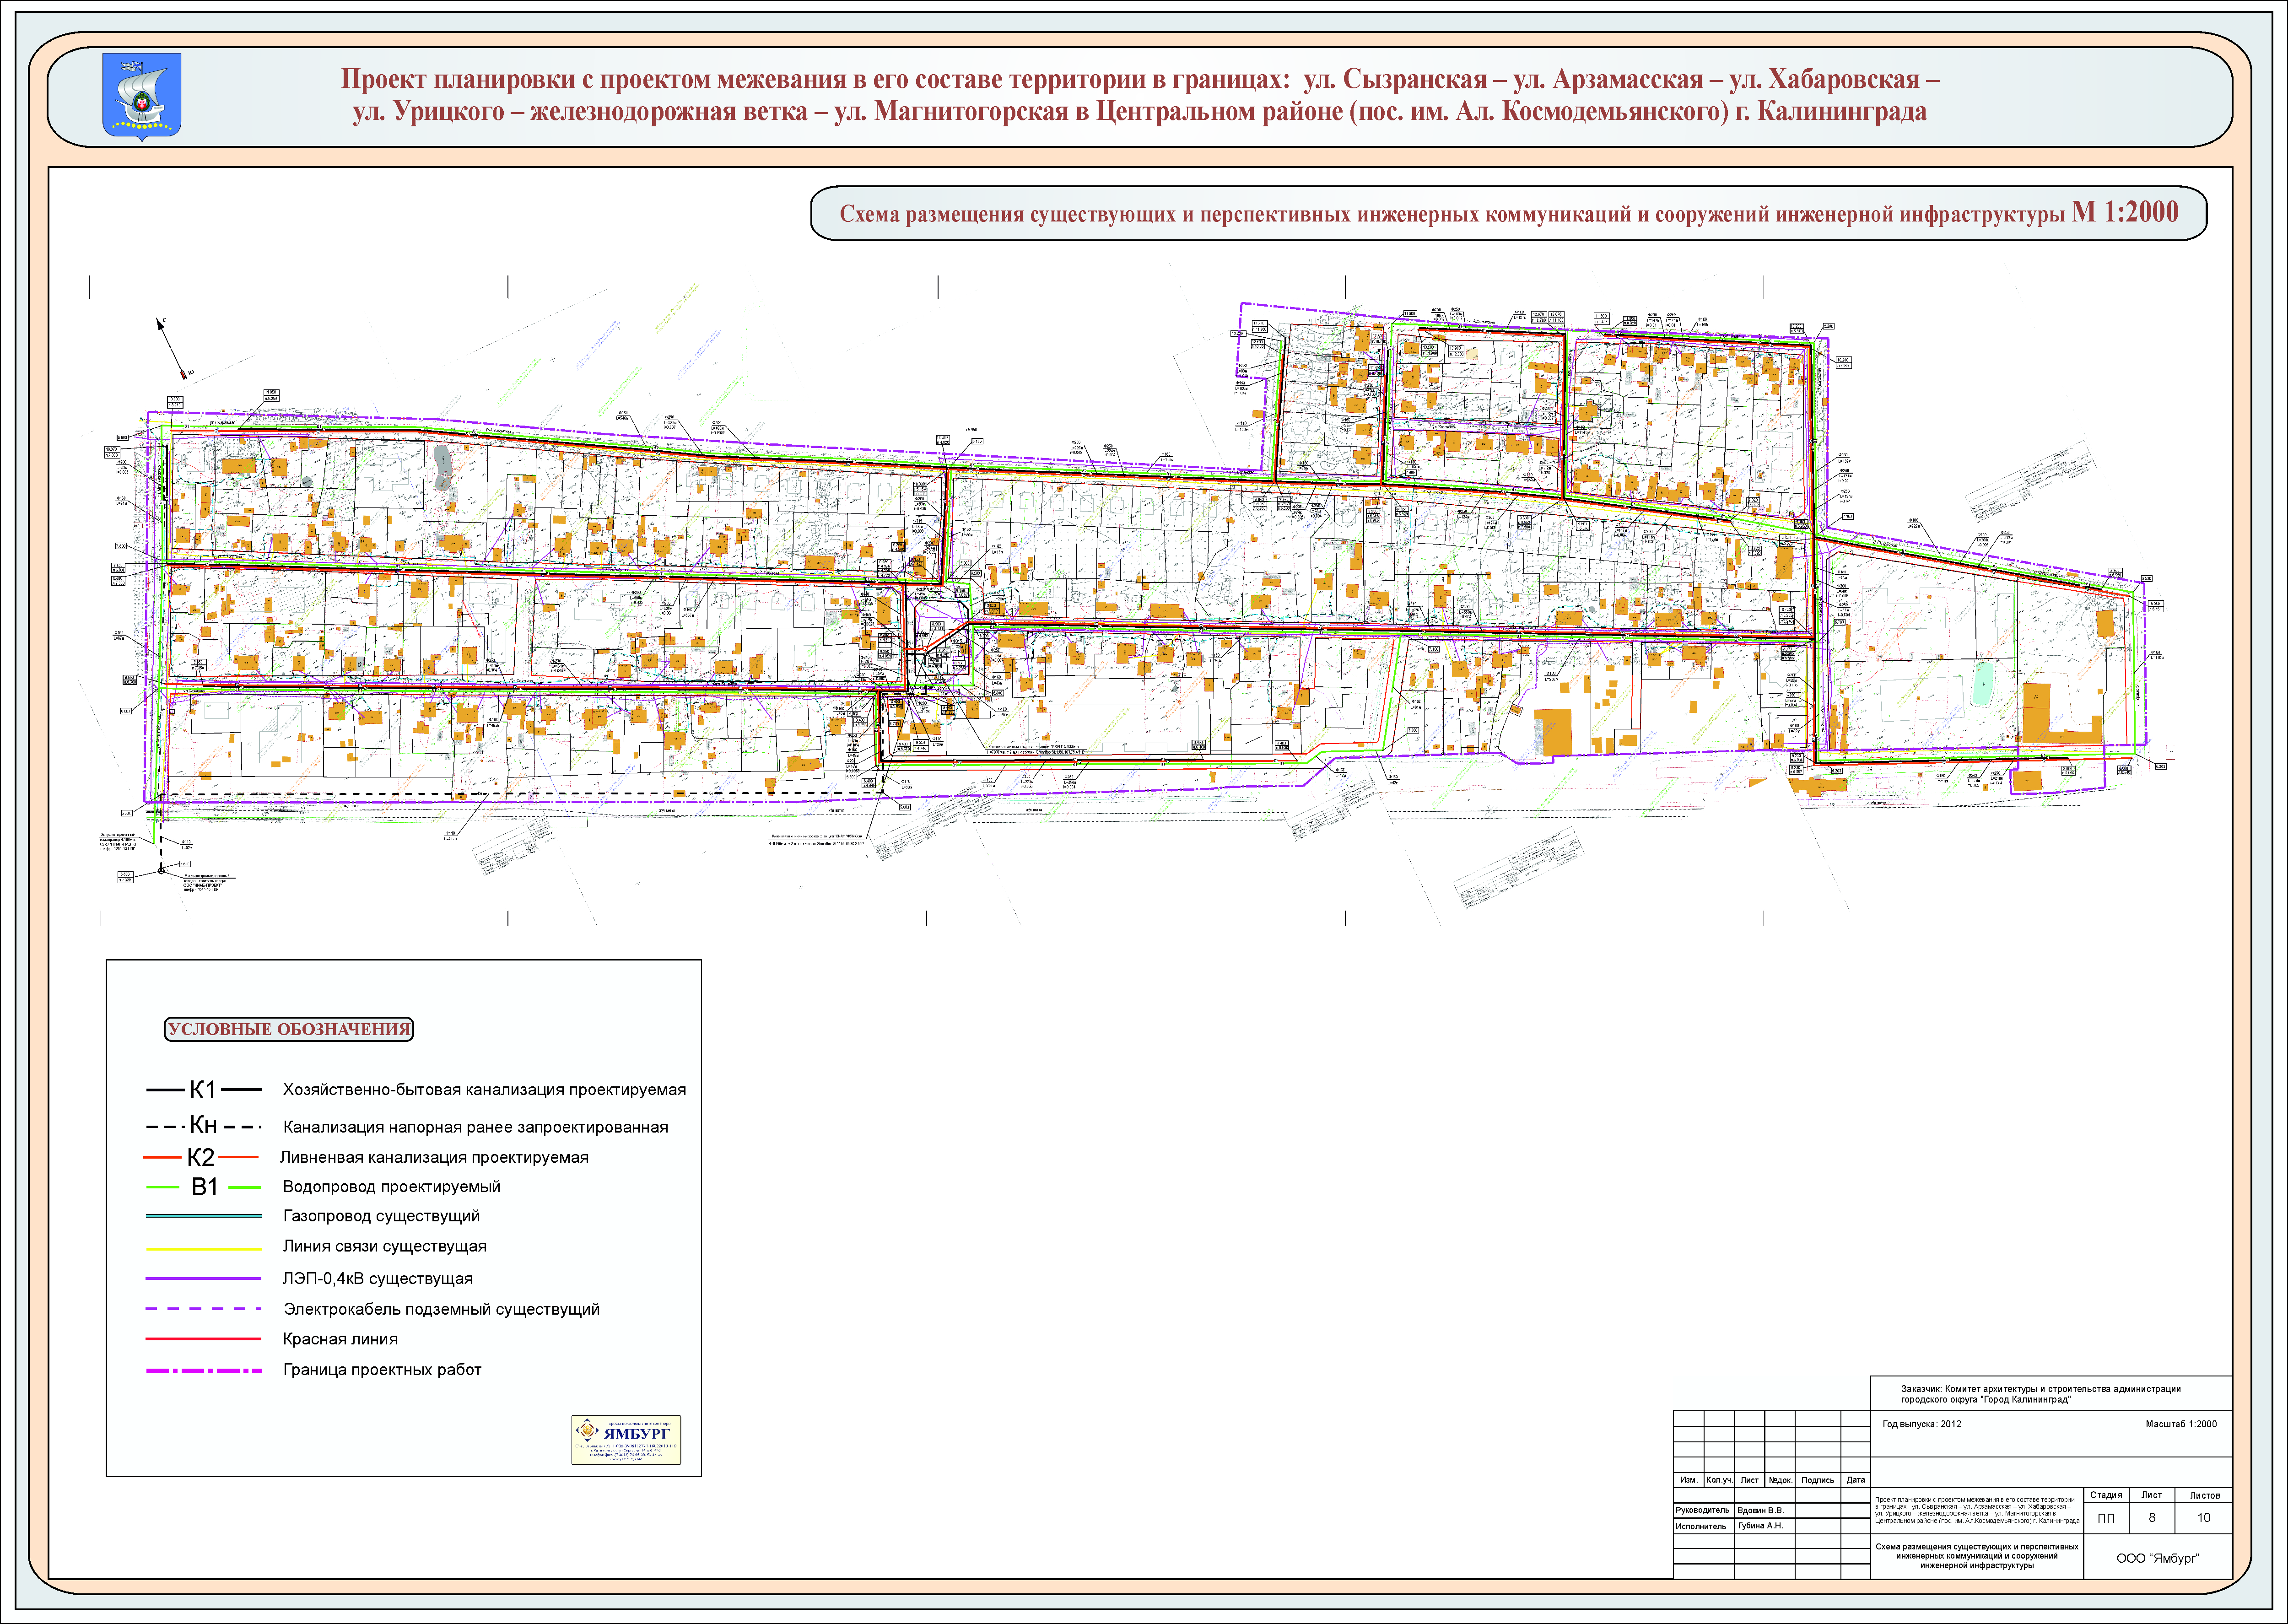Click the yellow communication line legend sample
Image resolution: width=2288 pixels, height=1624 pixels.
(203, 1248)
